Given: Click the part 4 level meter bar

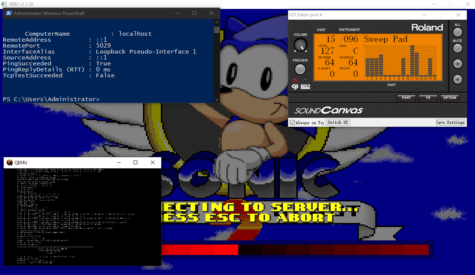Looking at the screenshot, I should [381, 65].
